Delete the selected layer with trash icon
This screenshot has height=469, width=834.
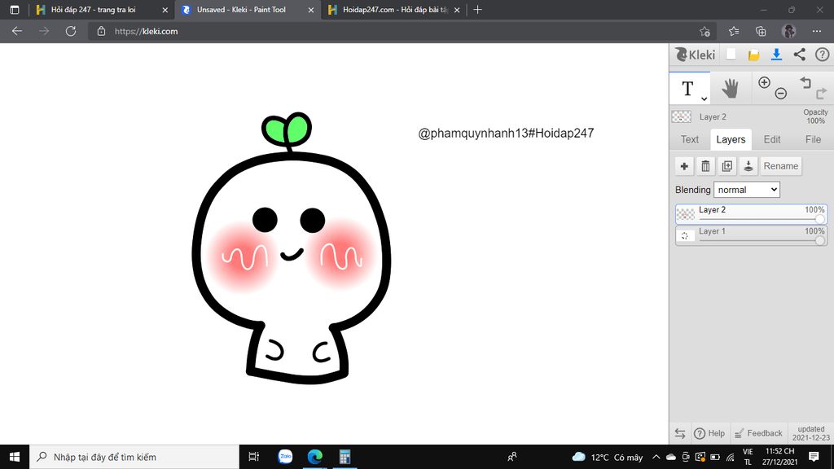click(x=705, y=166)
